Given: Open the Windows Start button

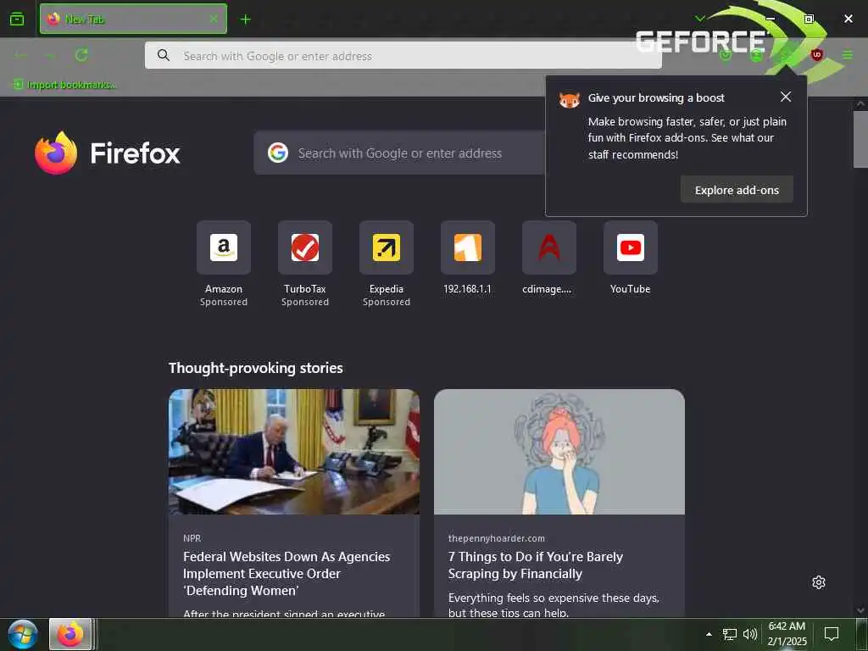Looking at the screenshot, I should (23, 634).
